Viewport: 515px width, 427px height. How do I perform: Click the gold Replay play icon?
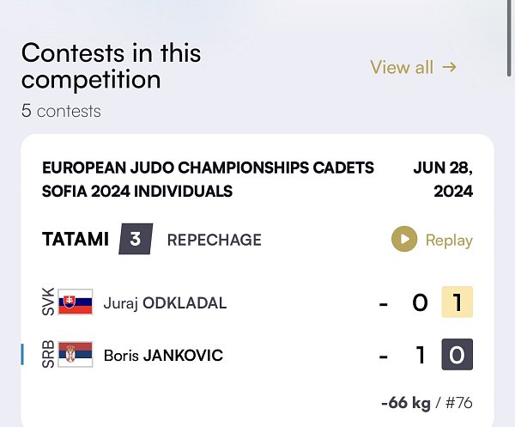tap(404, 239)
